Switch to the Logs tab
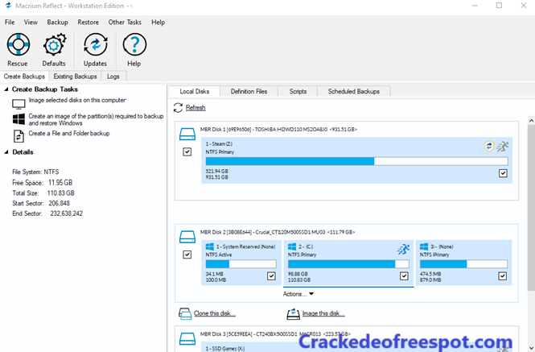 tap(113, 77)
